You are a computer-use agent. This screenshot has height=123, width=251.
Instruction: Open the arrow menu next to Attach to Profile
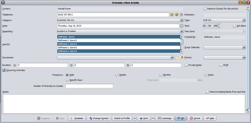pos(135,118)
